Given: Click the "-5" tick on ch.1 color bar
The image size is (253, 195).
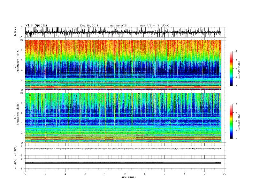Looking at the screenshot, I should [236, 69].
